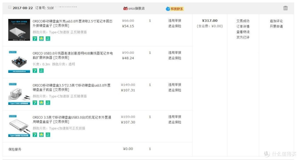Click the shipping fee text 含运费
This screenshot has width=299, height=160.
click(x=210, y=26)
